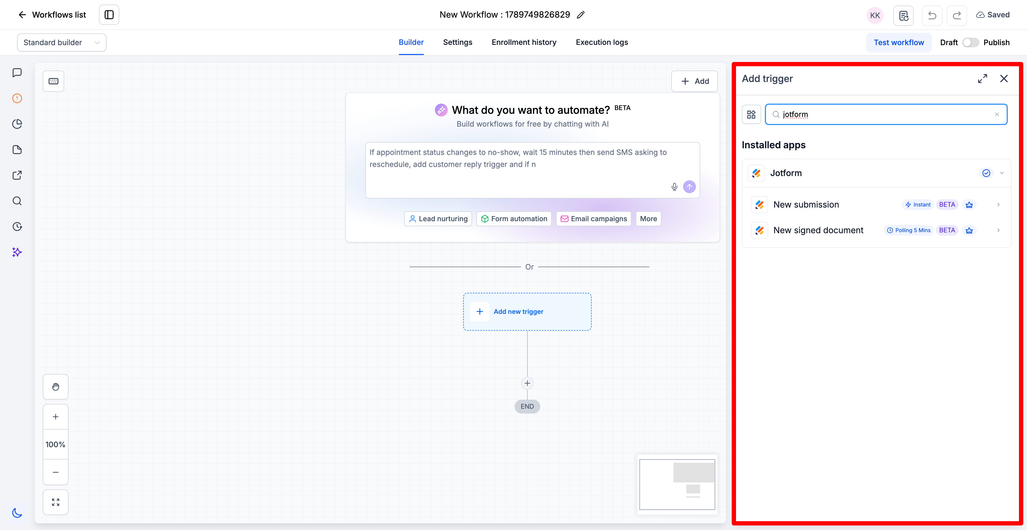Open the magnifier search icon in sidebar

point(17,201)
